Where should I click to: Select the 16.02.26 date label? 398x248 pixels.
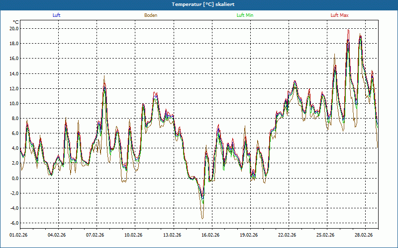tap(210, 235)
